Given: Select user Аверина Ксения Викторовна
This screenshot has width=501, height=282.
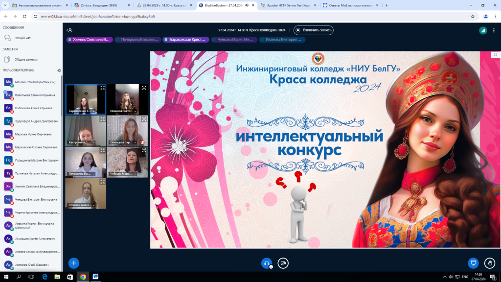Looking at the screenshot, I should point(31,225).
